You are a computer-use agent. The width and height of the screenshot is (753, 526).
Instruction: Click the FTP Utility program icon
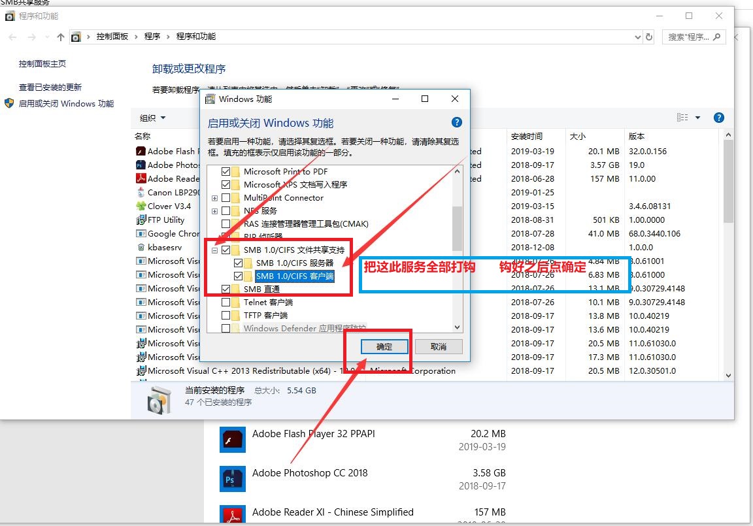[141, 220]
